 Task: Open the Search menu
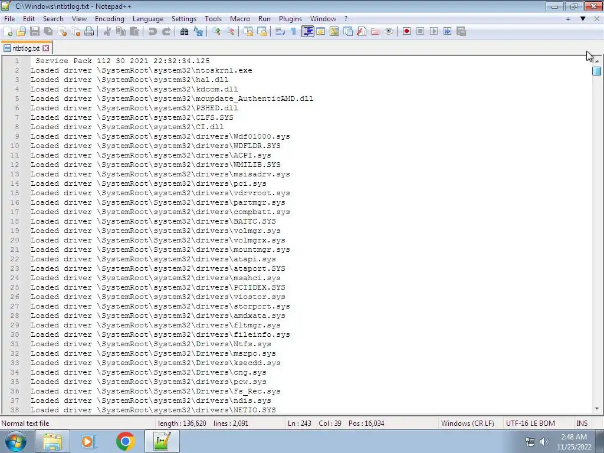click(x=53, y=19)
